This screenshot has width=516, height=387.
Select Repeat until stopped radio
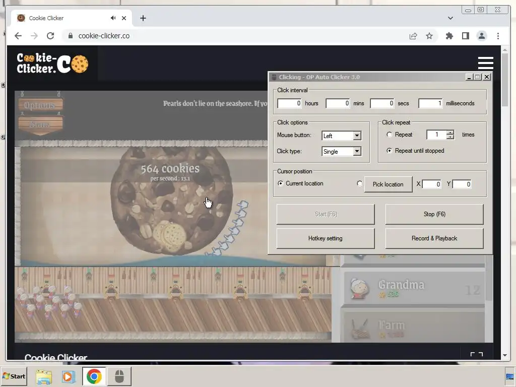click(x=390, y=151)
